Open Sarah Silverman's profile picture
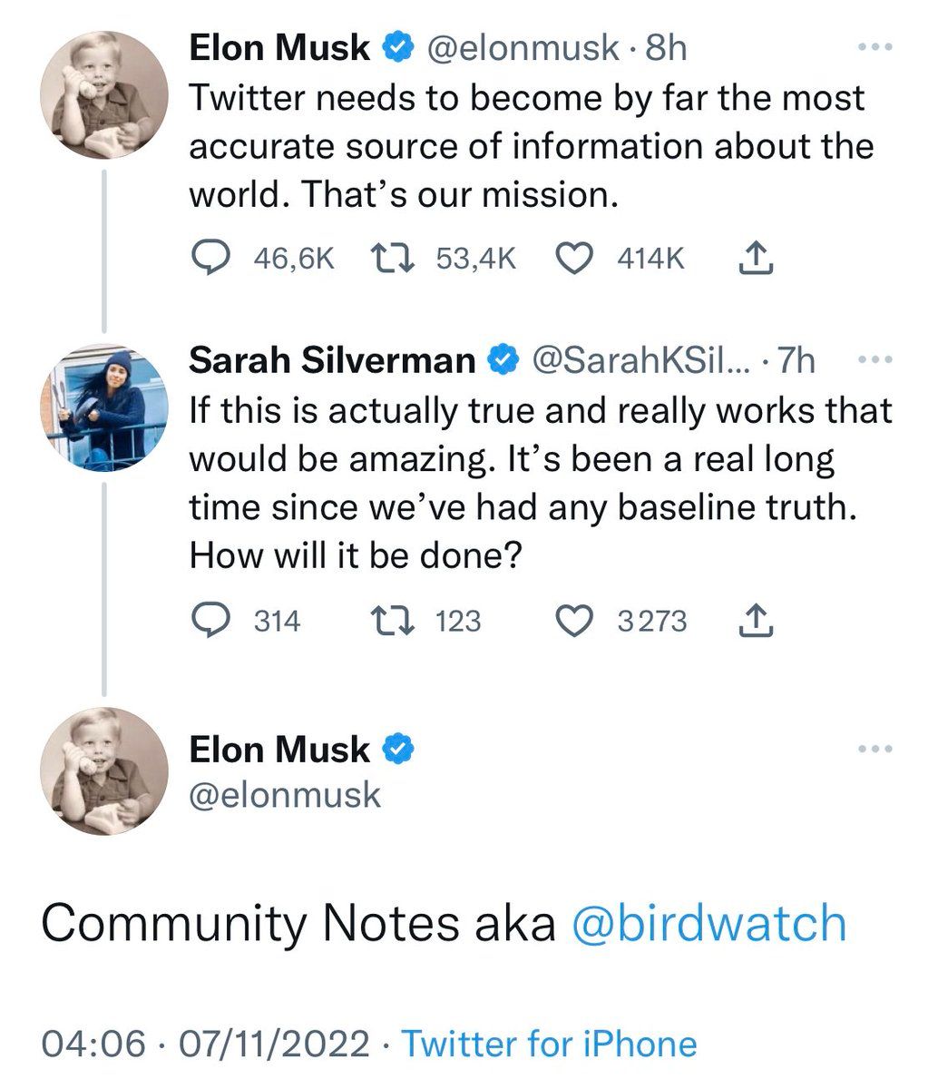Screen dimensions: 938x1089 point(104,408)
